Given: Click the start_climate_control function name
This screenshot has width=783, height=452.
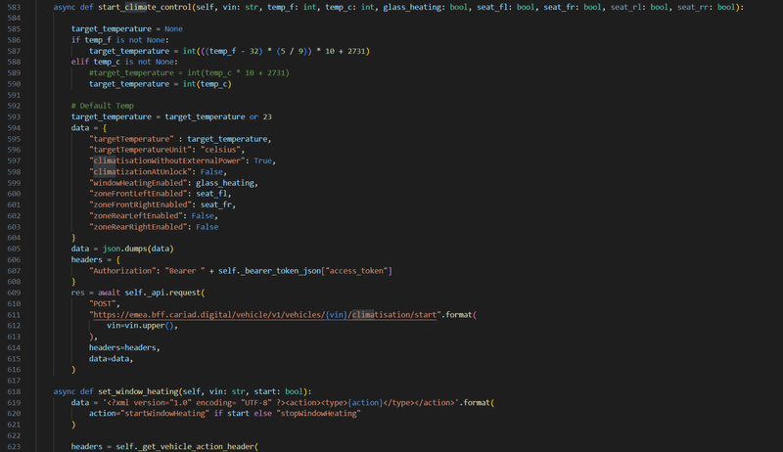Looking at the screenshot, I should [145, 7].
